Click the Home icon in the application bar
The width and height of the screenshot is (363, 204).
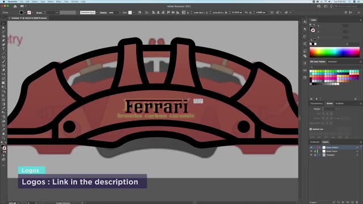[15, 6]
